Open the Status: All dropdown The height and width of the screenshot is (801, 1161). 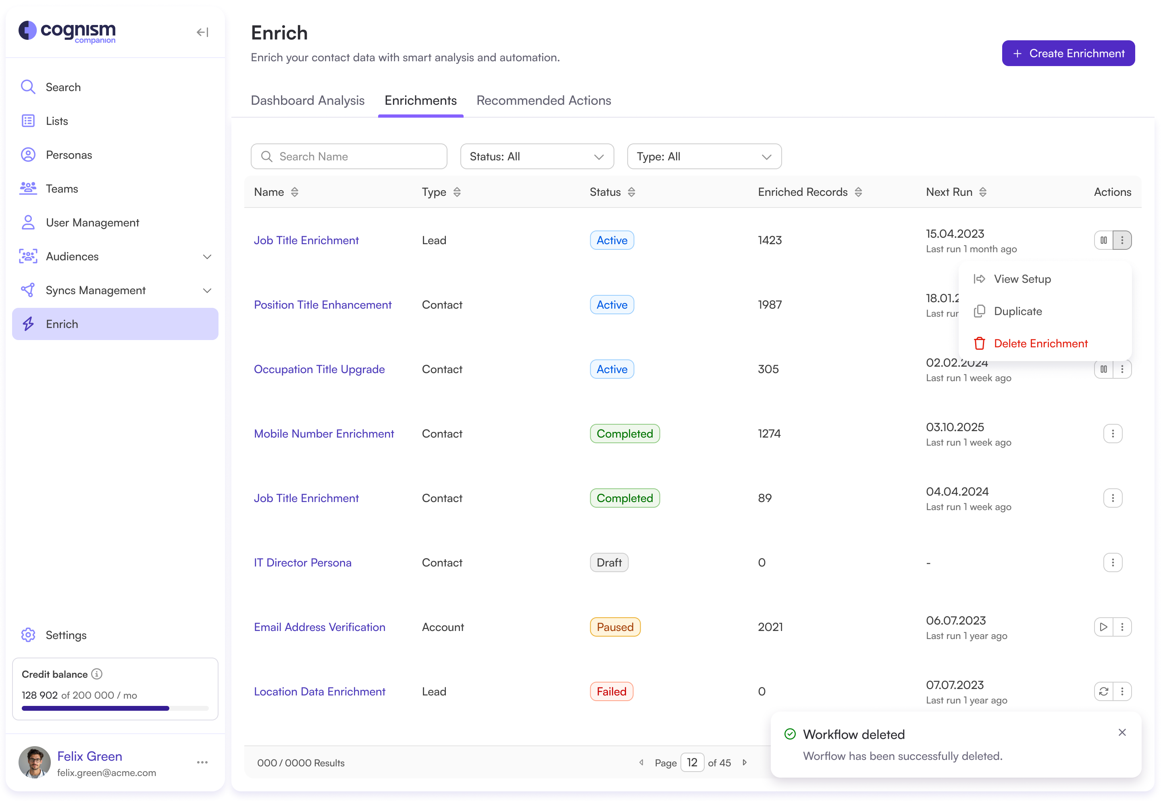tap(537, 157)
